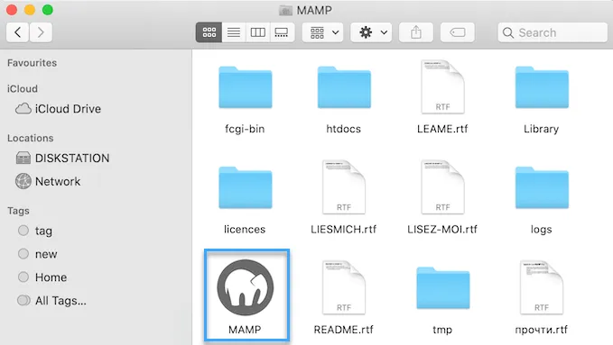This screenshot has width=613, height=345.
Task: Click the Edit Tags toolbar button
Action: coord(458,32)
